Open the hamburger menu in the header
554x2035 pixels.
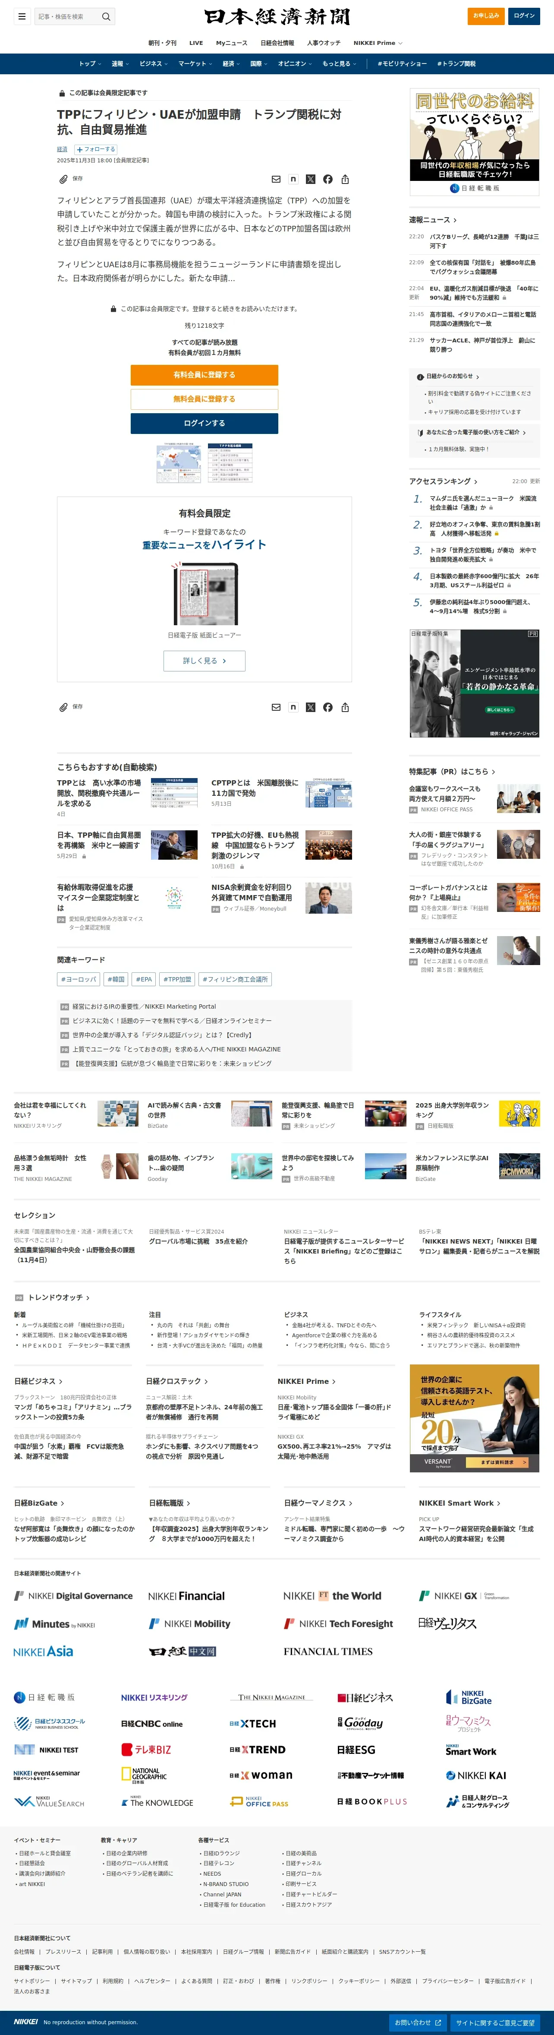pyautogui.click(x=21, y=16)
